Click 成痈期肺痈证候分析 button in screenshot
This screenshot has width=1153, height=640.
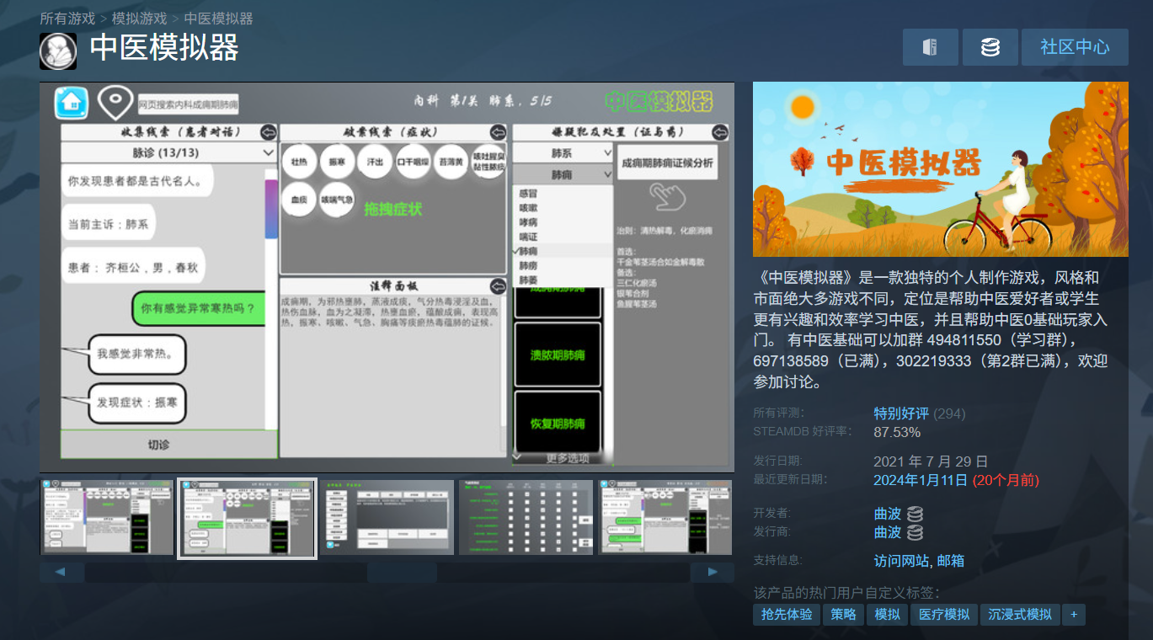click(x=666, y=162)
